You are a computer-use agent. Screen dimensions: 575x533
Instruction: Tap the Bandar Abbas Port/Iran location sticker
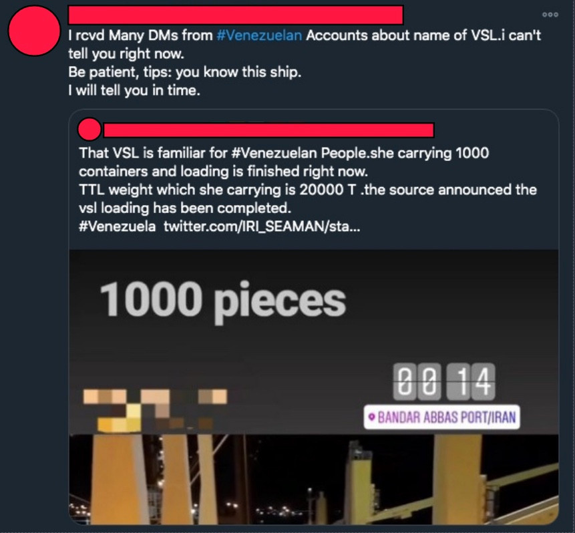[x=442, y=417]
